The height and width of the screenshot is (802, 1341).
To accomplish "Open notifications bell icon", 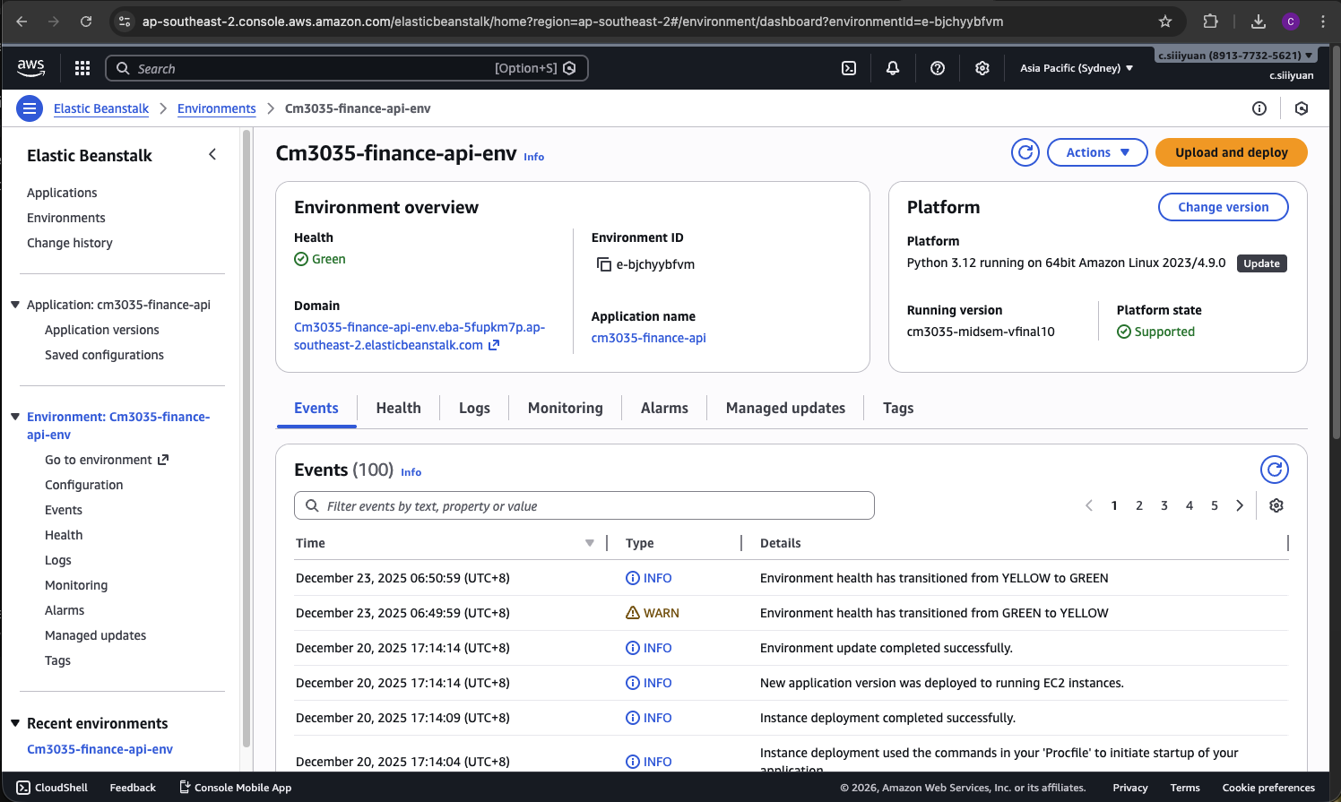I will click(x=893, y=68).
